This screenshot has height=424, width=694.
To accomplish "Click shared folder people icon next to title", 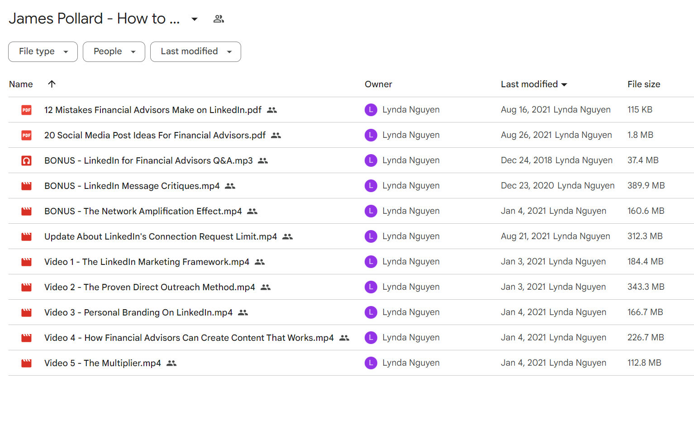I will click(219, 19).
